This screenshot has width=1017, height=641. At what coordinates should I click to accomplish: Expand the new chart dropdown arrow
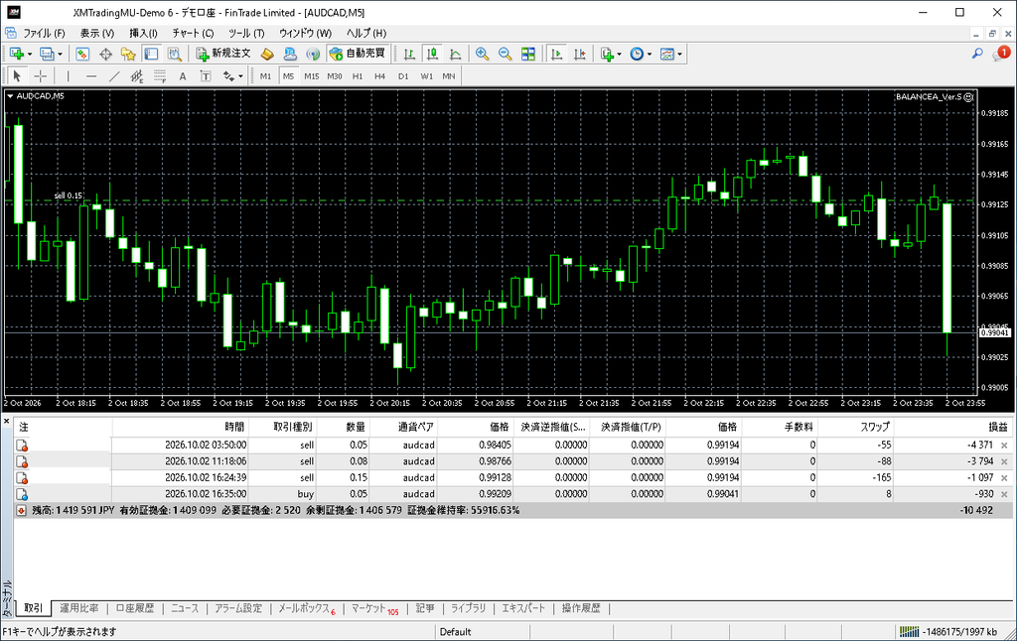pyautogui.click(x=30, y=54)
